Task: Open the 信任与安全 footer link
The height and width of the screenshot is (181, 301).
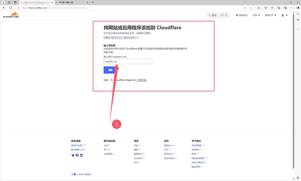Action: point(170,158)
